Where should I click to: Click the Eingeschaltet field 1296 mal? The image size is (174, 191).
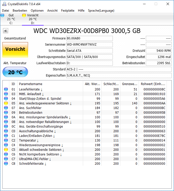click(159, 57)
